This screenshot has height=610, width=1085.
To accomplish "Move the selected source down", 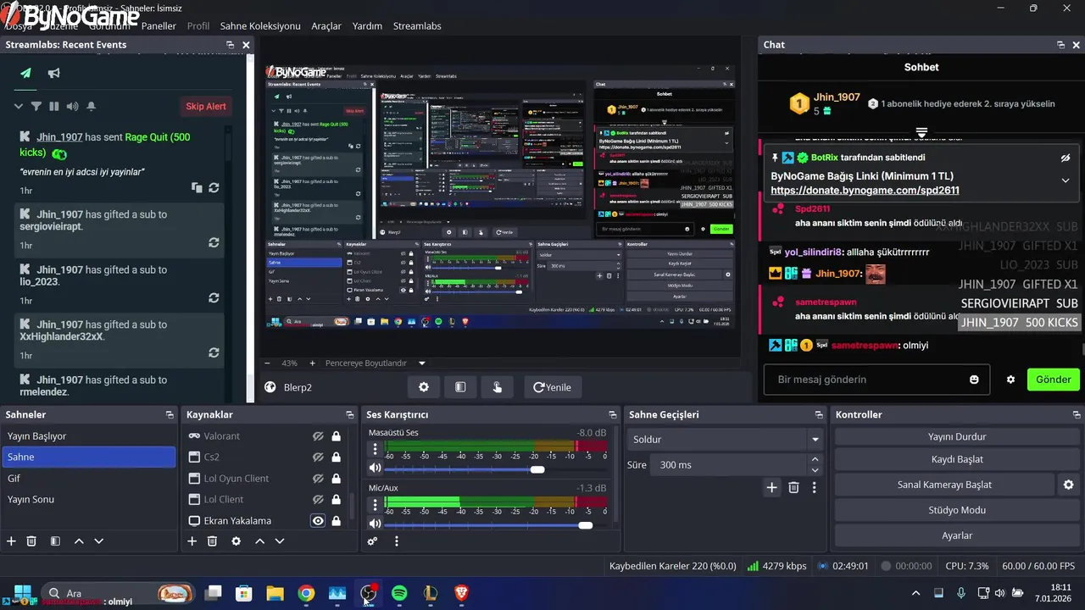I will pyautogui.click(x=280, y=541).
